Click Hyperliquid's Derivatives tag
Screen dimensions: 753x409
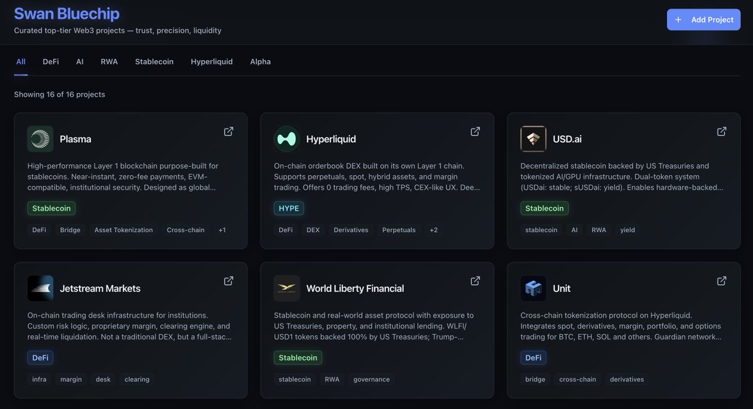(351, 230)
